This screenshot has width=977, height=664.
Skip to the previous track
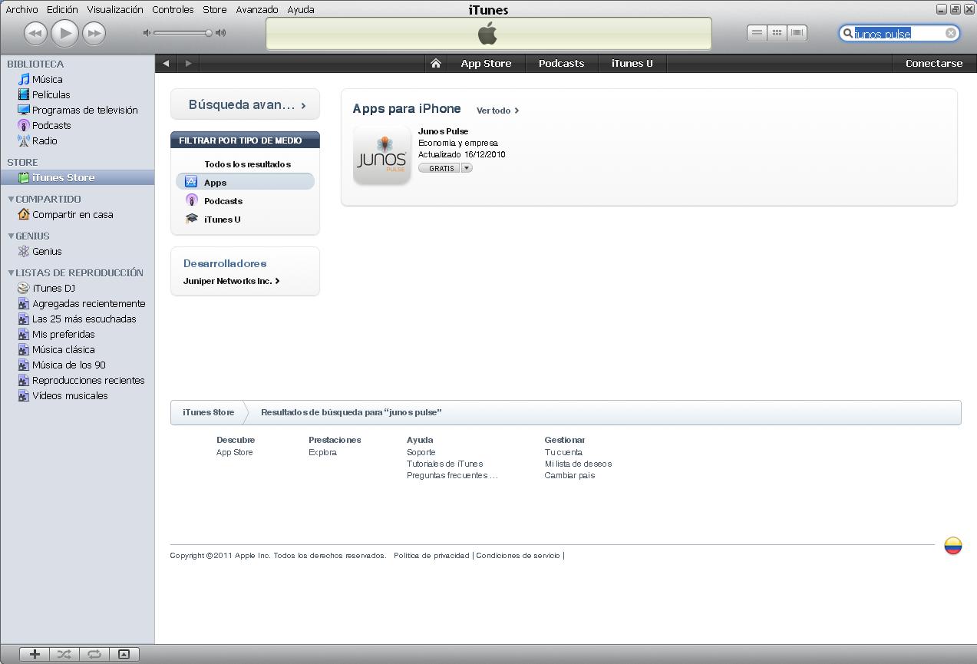35,33
